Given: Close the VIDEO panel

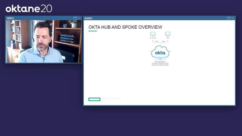Looking at the screenshot, I should click(79, 18).
